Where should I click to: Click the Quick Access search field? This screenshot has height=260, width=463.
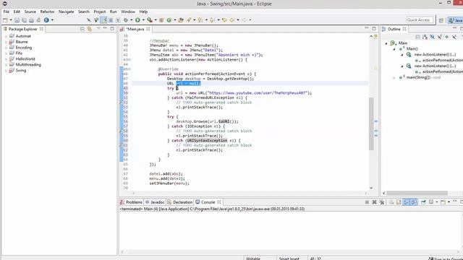pos(419,20)
